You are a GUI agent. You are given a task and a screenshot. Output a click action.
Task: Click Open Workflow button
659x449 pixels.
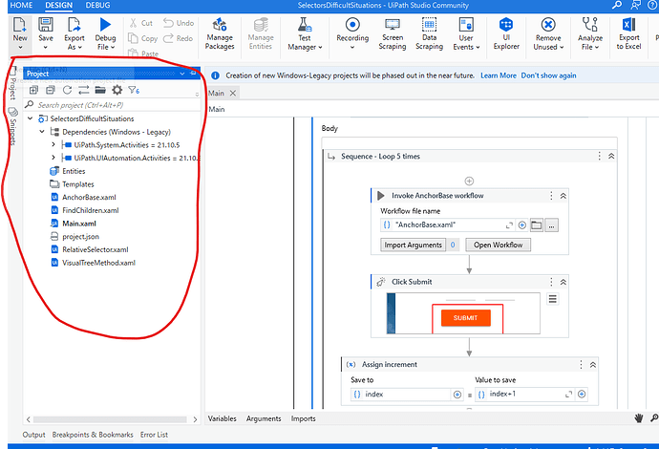(x=498, y=245)
